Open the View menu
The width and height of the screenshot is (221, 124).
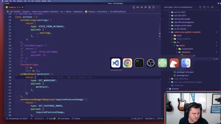(25, 1)
